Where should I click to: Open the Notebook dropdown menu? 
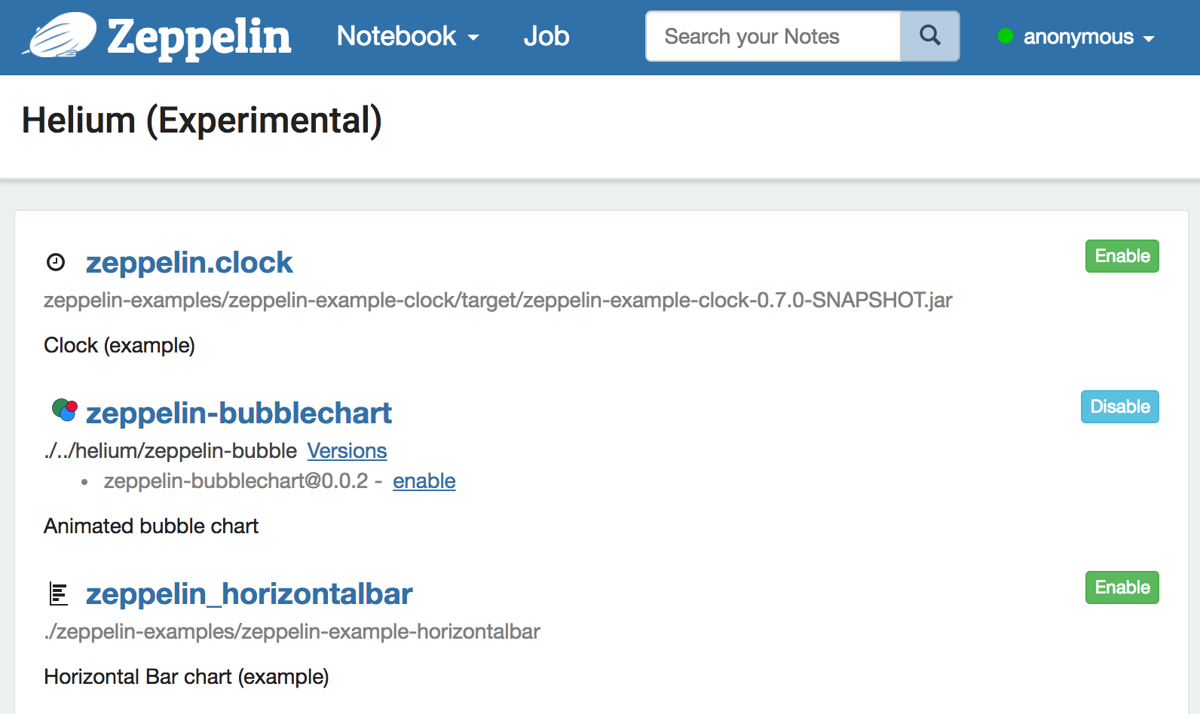coord(408,36)
